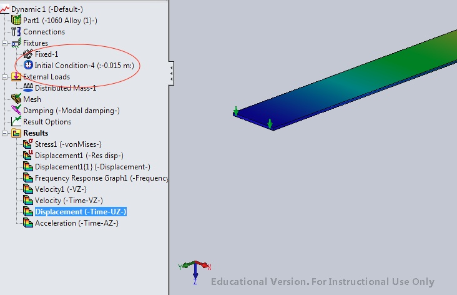This screenshot has width=457, height=295.
Task: Click the Fixtures folder icon
Action: [16, 43]
